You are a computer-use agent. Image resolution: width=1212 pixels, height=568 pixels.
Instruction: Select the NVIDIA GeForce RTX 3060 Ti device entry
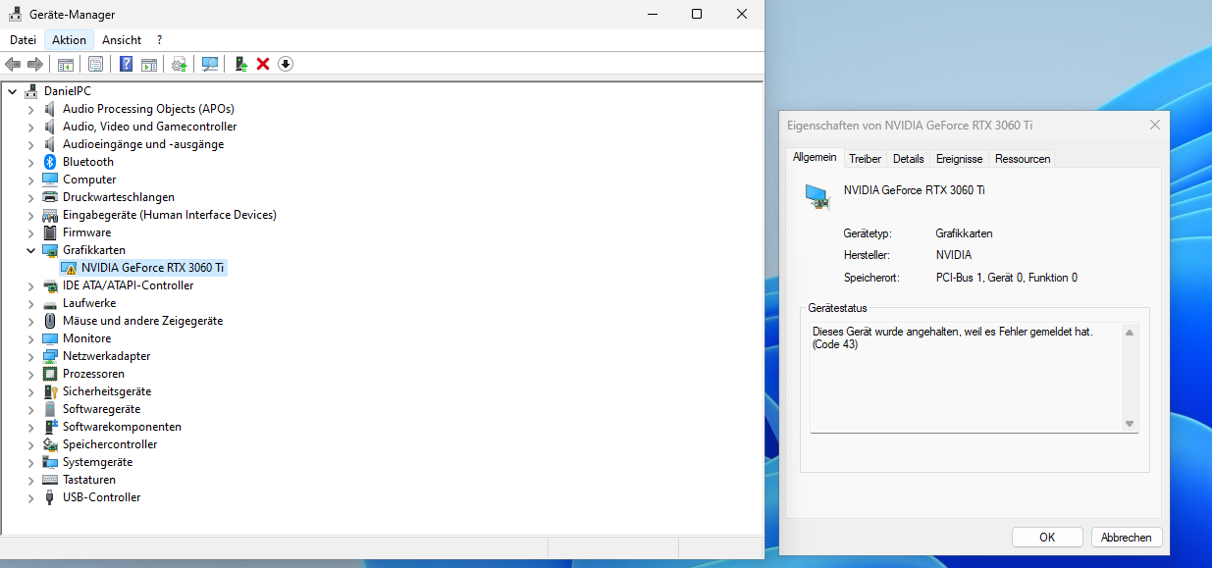[x=153, y=268]
